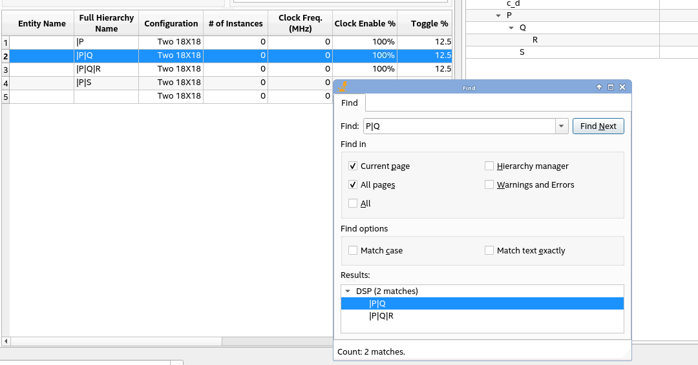Enable the Hierarchy manager checkbox

[489, 166]
